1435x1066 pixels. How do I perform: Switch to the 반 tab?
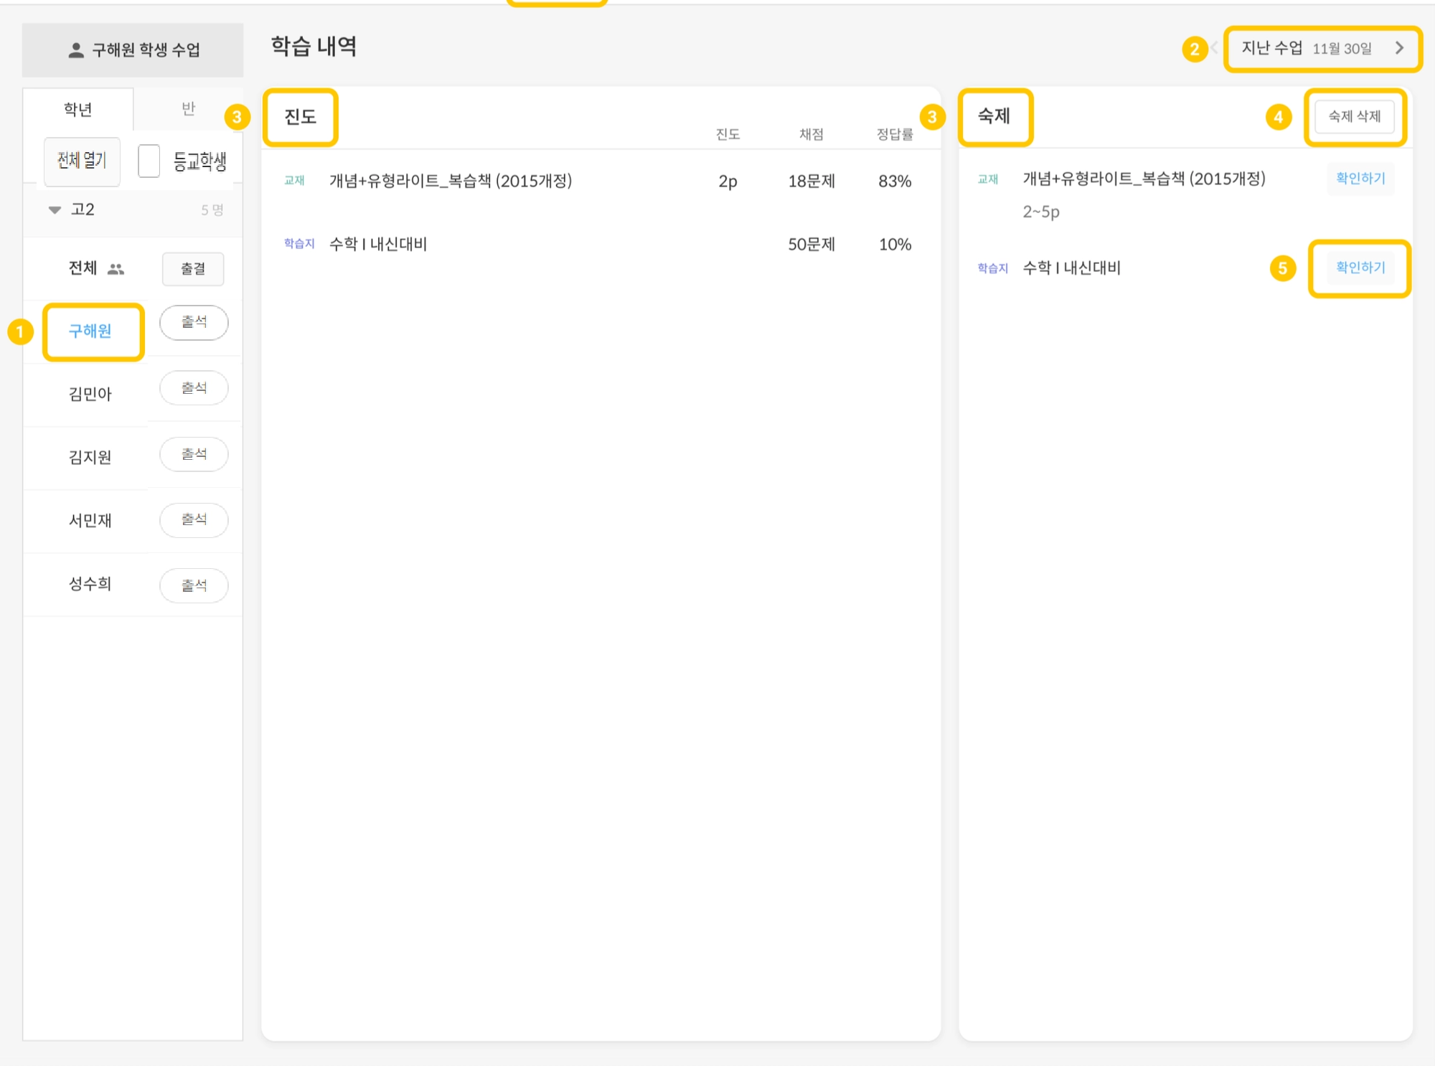pos(188,108)
